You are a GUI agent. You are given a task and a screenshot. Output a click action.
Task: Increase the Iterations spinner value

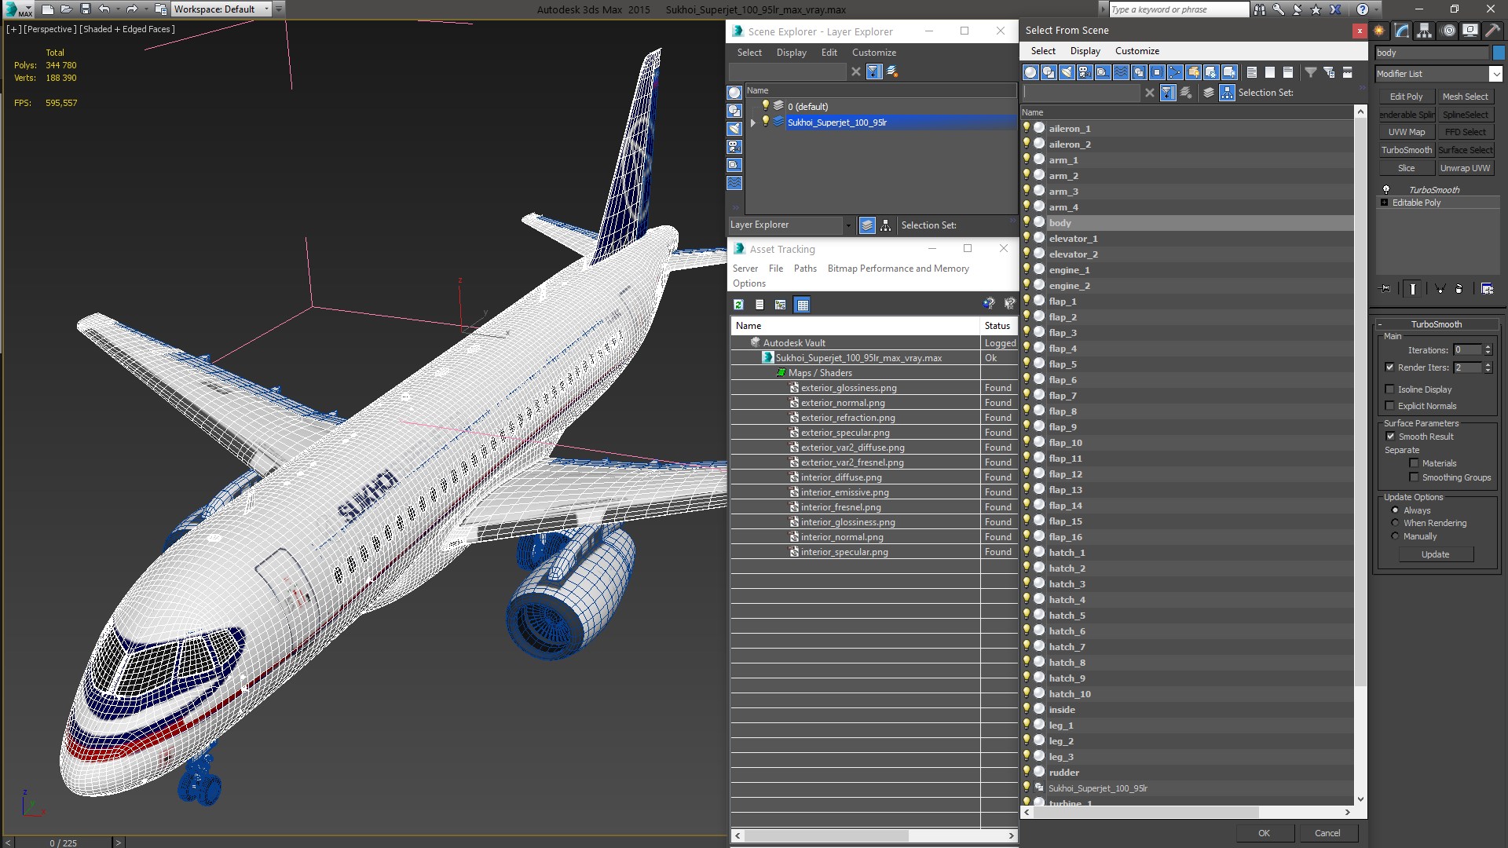[x=1488, y=347]
